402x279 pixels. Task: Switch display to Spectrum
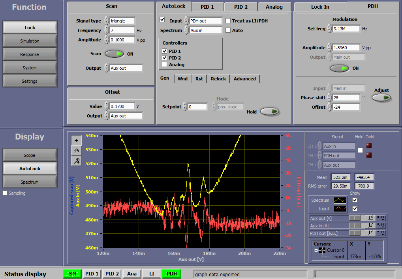click(30, 182)
